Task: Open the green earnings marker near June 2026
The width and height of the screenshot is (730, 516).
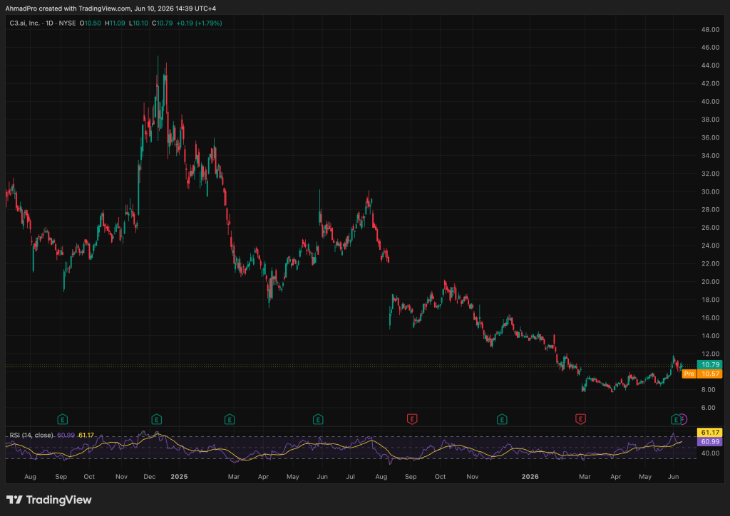Action: [x=675, y=420]
